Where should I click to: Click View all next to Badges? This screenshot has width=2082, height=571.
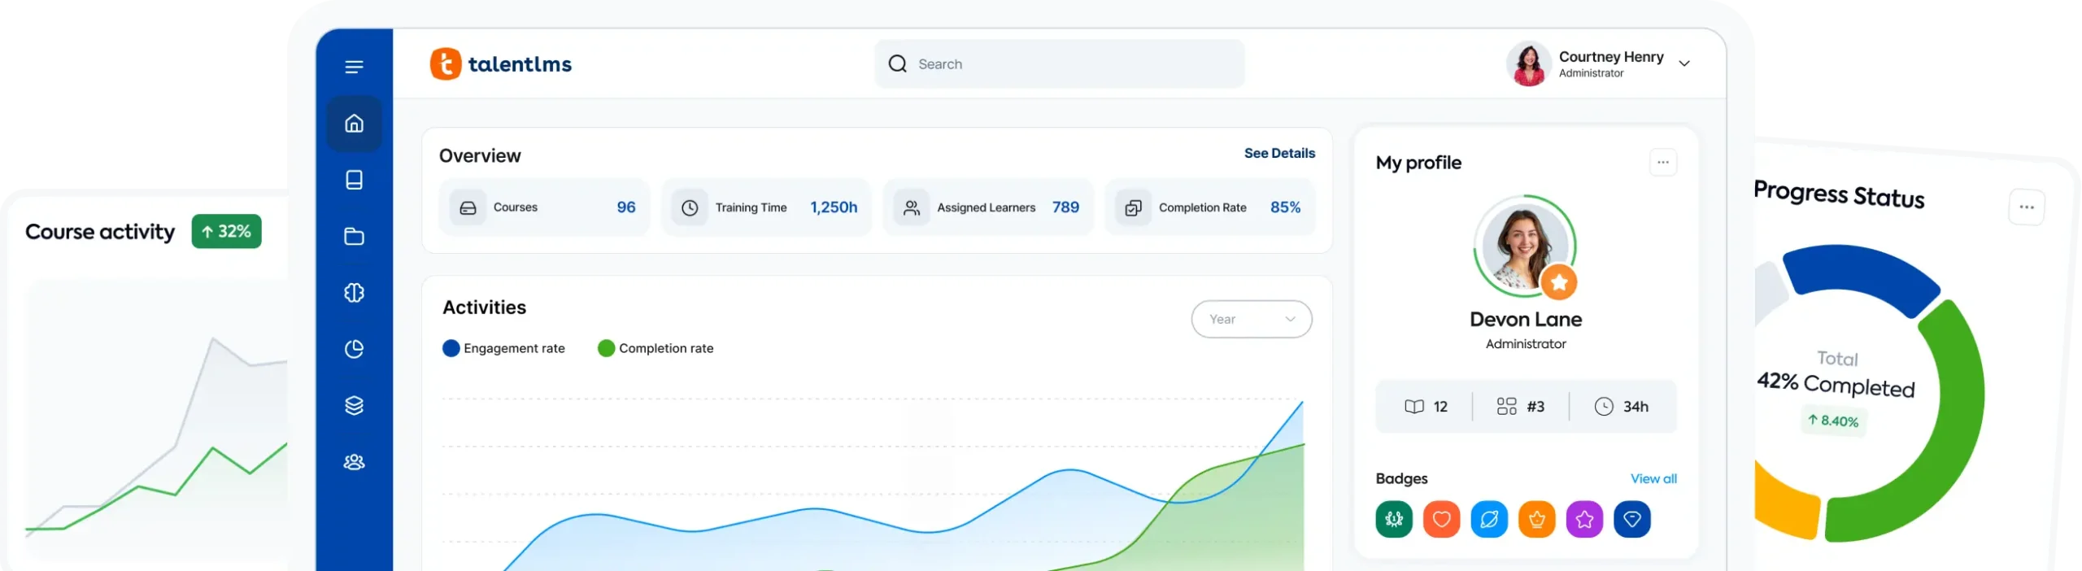1653,478
